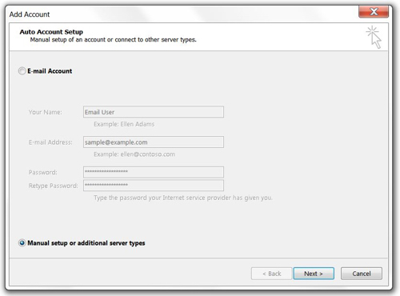Click the Password input field
Image resolution: width=400 pixels, height=296 pixels.
[154, 172]
